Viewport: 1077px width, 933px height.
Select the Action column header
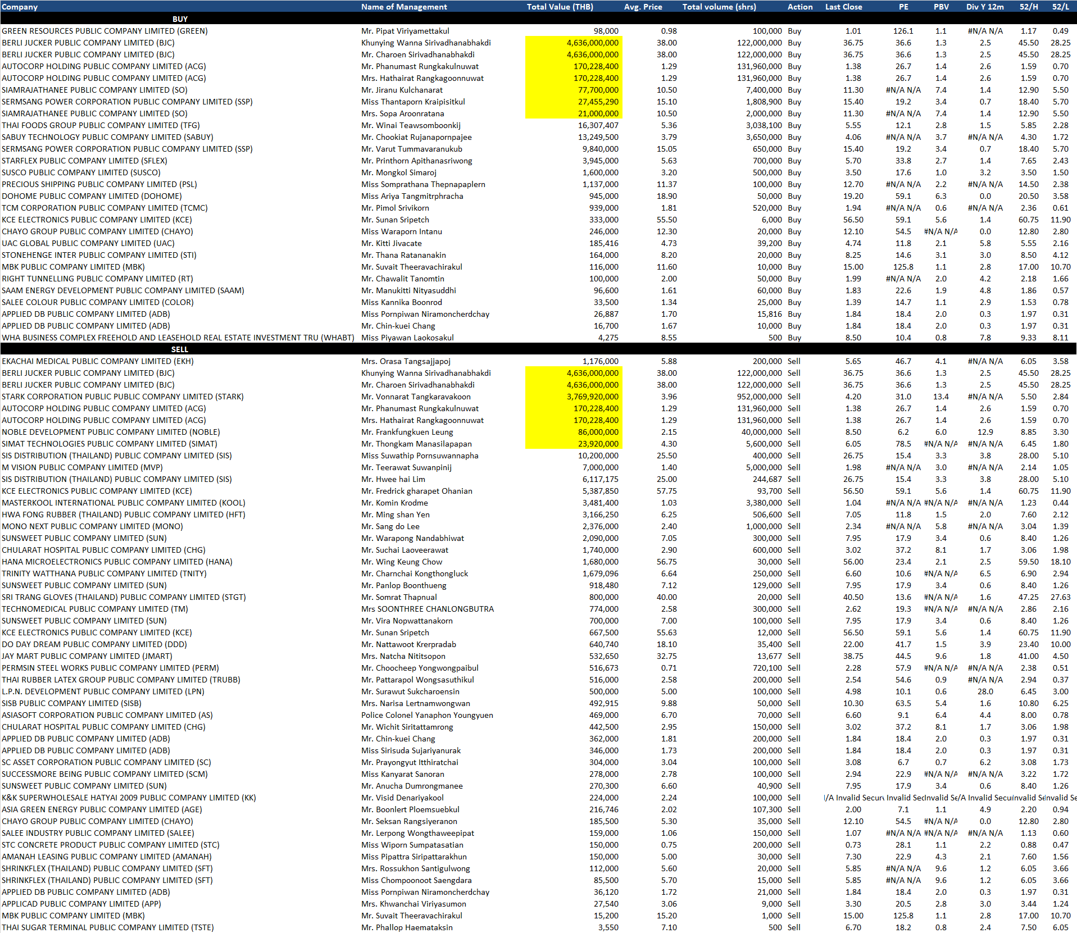tap(800, 7)
